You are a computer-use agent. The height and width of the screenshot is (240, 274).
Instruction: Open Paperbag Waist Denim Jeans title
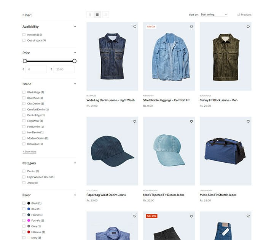[x=106, y=195]
